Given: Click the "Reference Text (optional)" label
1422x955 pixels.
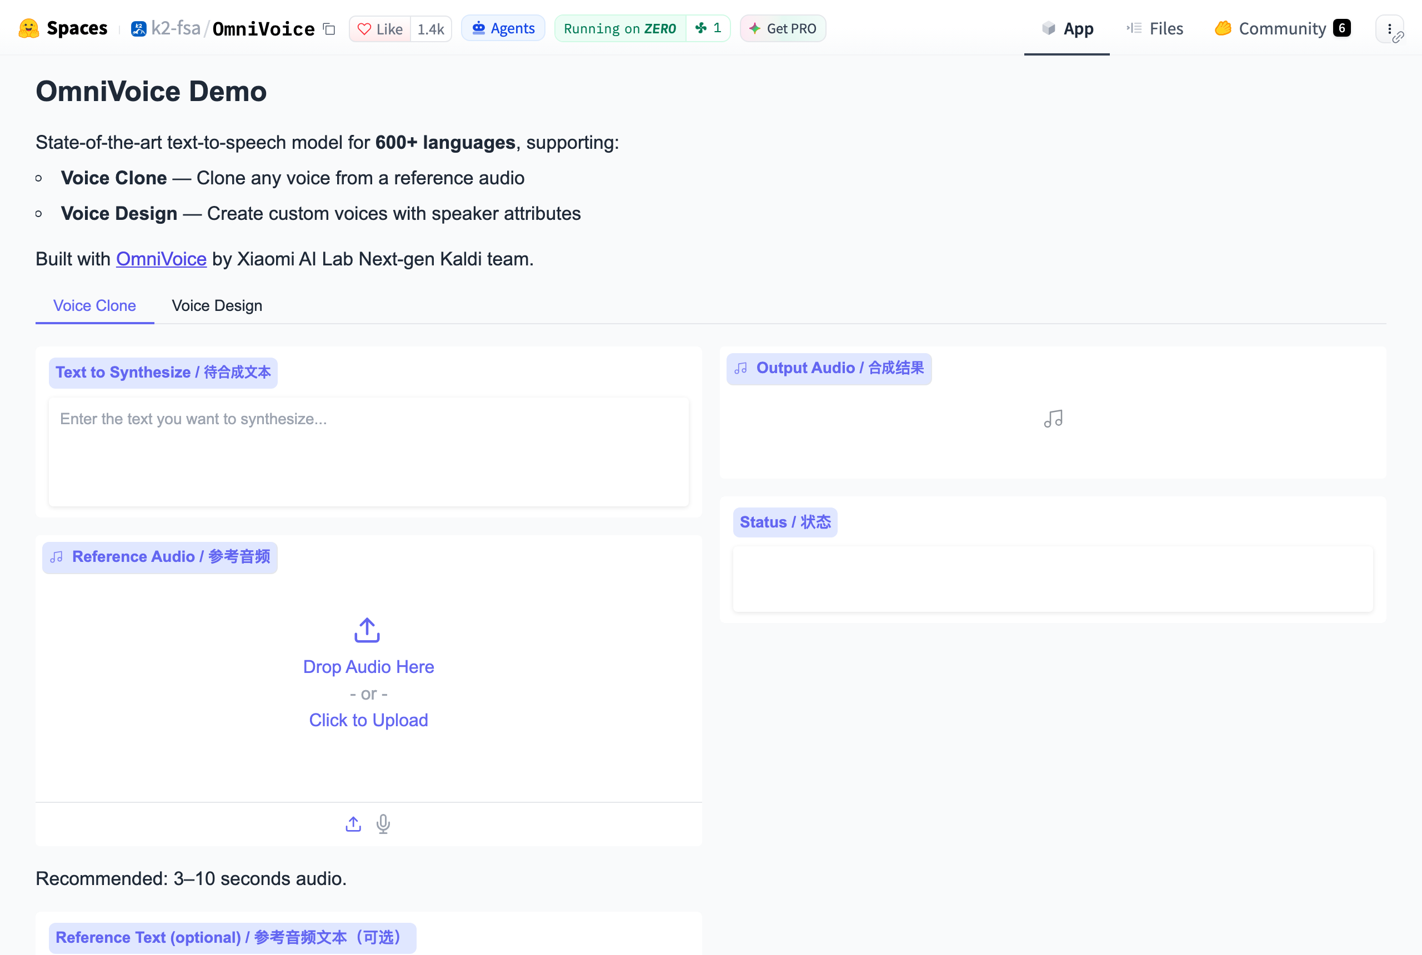Looking at the screenshot, I should click(232, 937).
